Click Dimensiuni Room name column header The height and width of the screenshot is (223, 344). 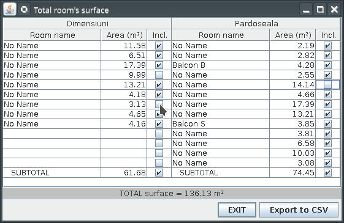(x=52, y=35)
